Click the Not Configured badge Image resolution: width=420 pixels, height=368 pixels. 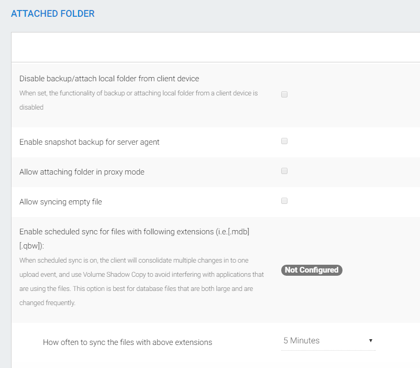(x=312, y=270)
